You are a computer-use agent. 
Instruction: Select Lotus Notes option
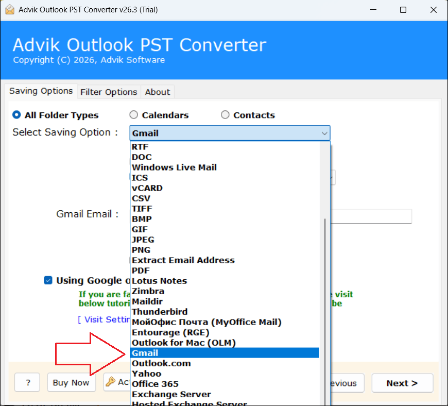point(225,281)
